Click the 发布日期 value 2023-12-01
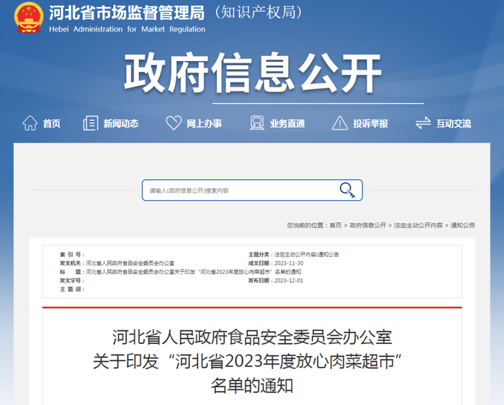 coord(289,281)
